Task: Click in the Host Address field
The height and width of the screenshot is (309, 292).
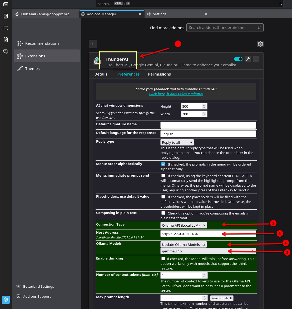Action: (208, 234)
